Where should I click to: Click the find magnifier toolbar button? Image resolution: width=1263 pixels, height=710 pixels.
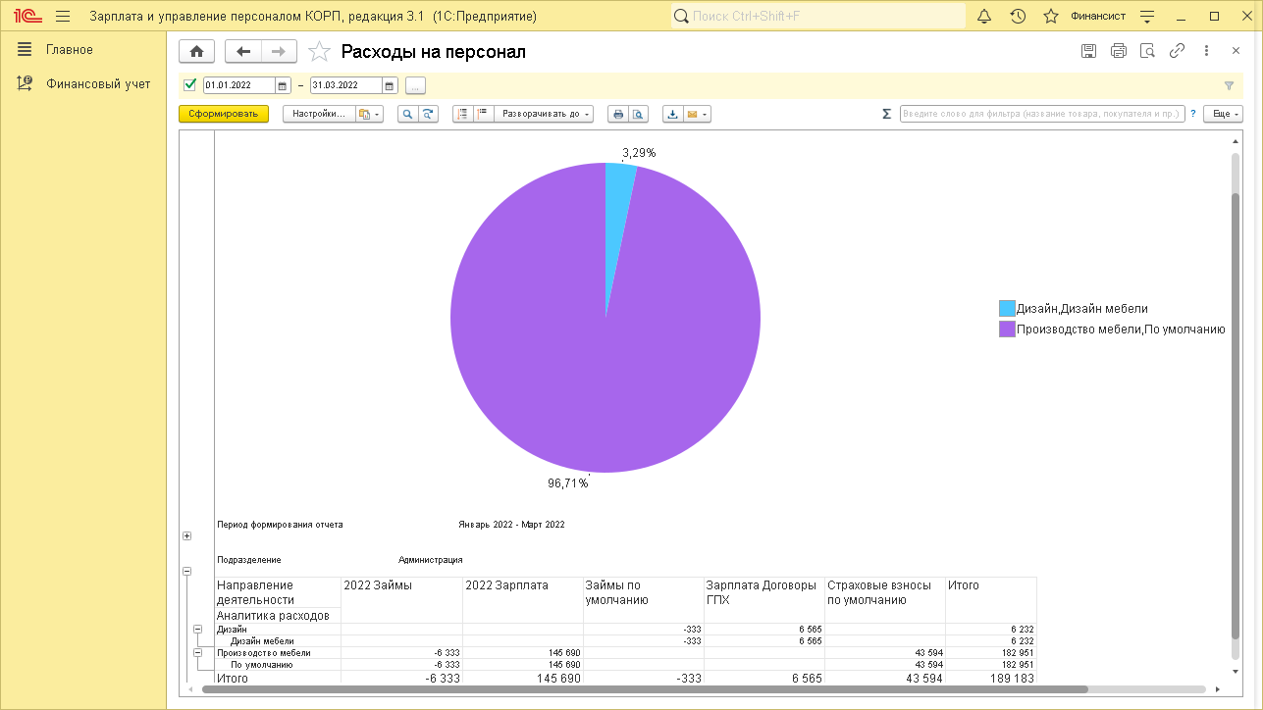click(x=407, y=114)
